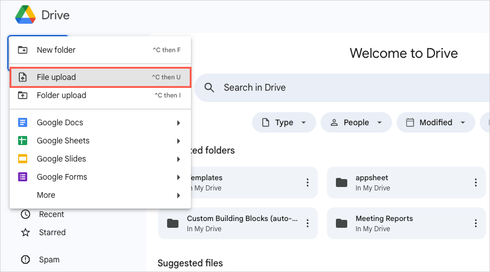This screenshot has width=490, height=272.
Task: Click the Recent clock icon
Action: pyautogui.click(x=25, y=214)
